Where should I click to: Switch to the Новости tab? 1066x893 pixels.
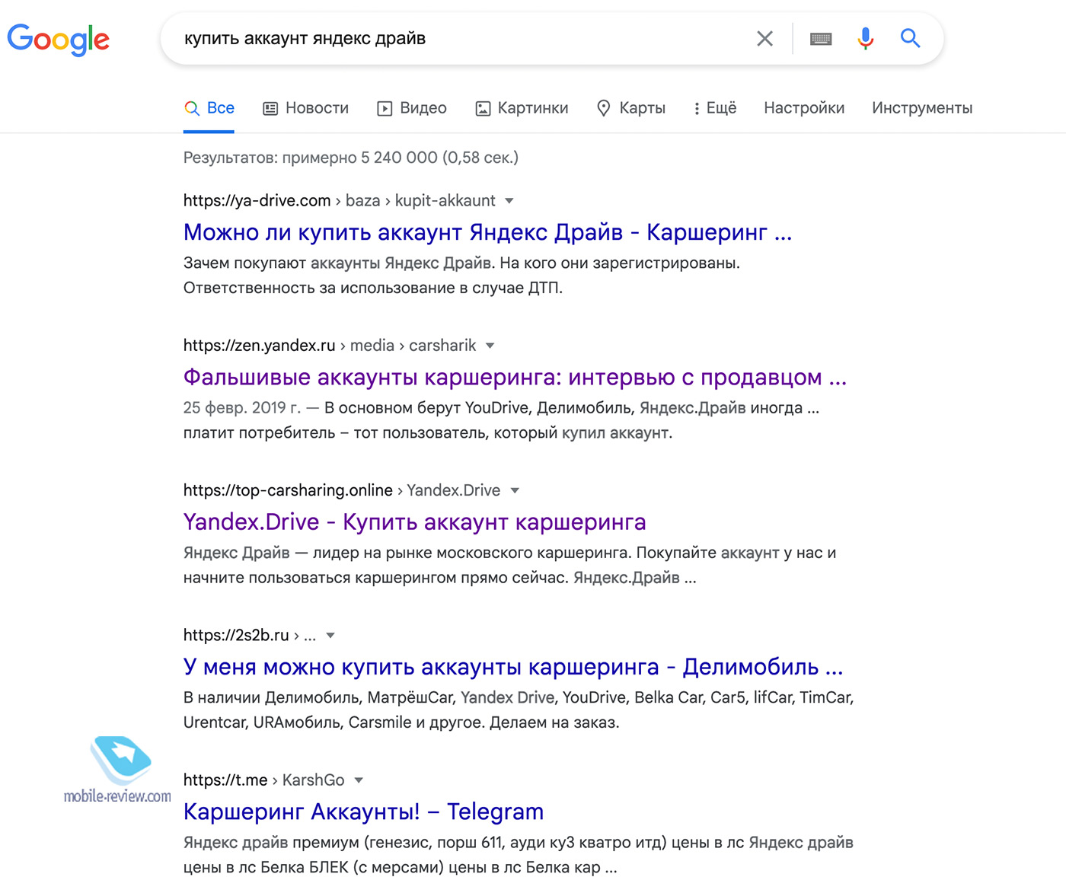tap(306, 108)
